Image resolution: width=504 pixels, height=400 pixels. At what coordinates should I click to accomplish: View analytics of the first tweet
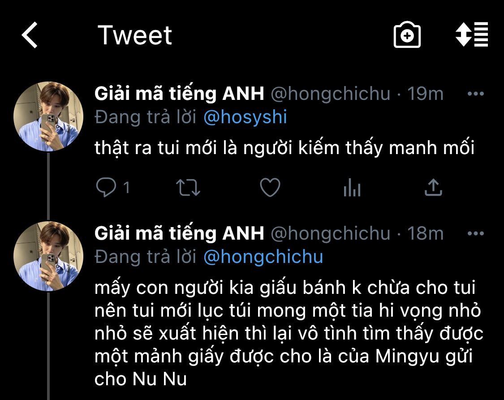[x=352, y=187]
